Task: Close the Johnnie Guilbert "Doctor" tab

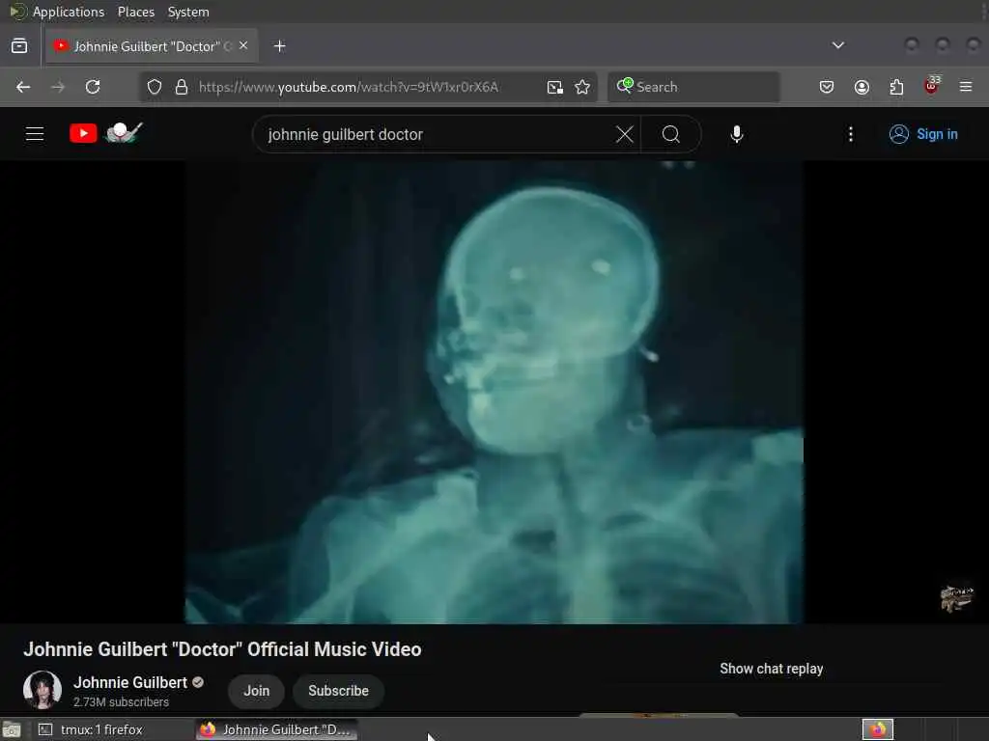Action: 243,45
